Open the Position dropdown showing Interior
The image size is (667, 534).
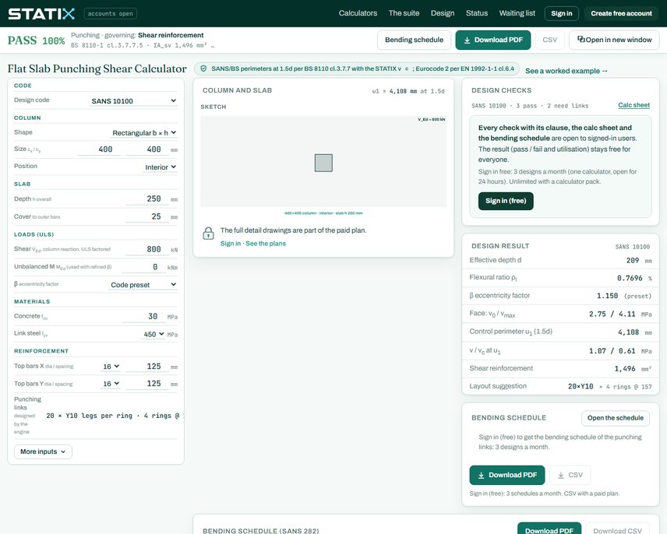(x=161, y=167)
